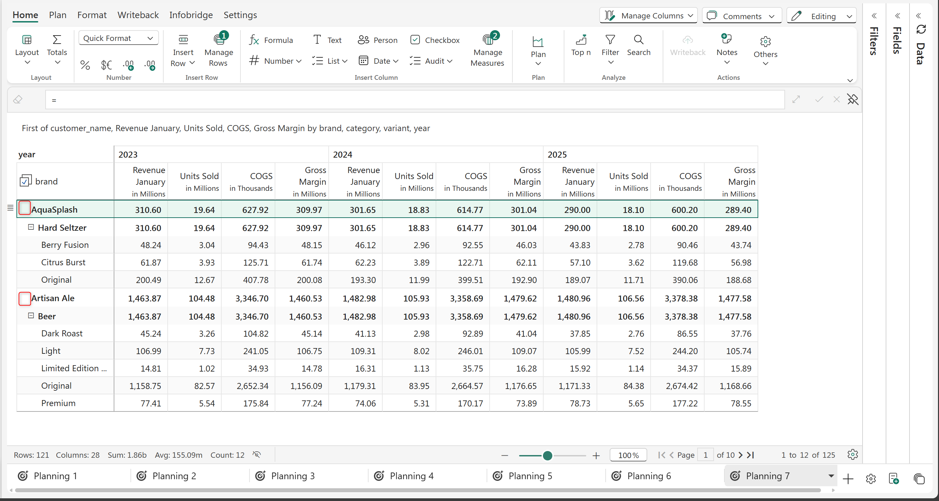Click the Manage Rows icon
939x501 pixels.
point(219,40)
